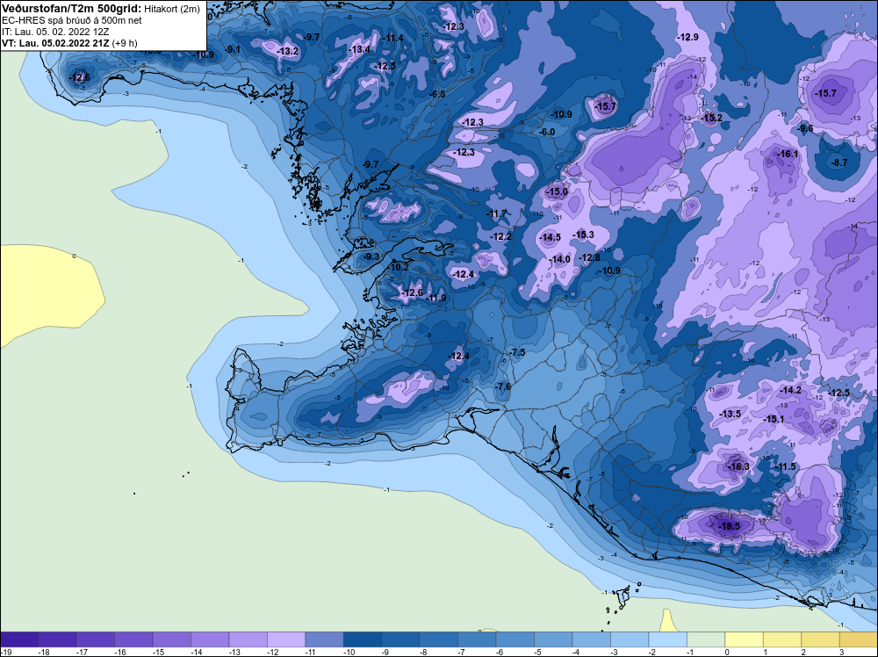Image resolution: width=878 pixels, height=657 pixels.
Task: Click the legend swatch between 2 and 3
Action: pyautogui.click(x=820, y=639)
